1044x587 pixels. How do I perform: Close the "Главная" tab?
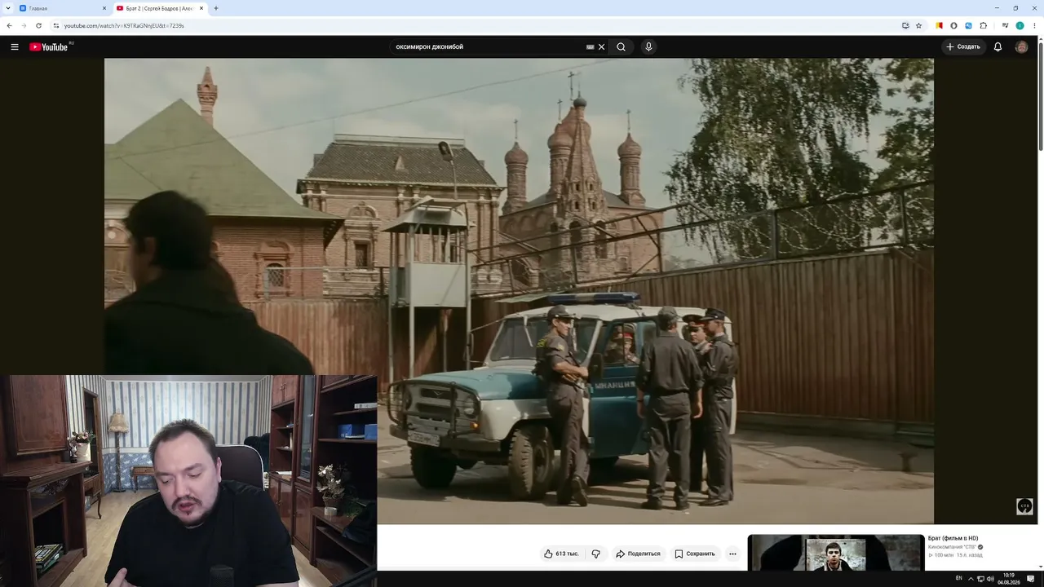point(104,8)
